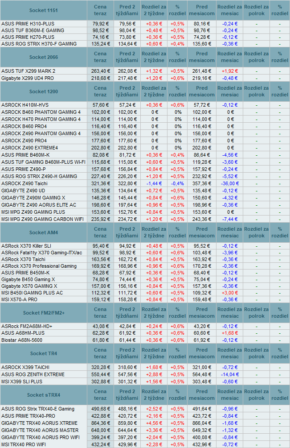Click the 74,16 € current price cell
This screenshot has width=290, height=448.
[x=100, y=37]
